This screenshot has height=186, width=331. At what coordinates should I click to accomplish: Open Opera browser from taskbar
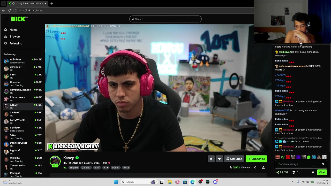[177, 182]
